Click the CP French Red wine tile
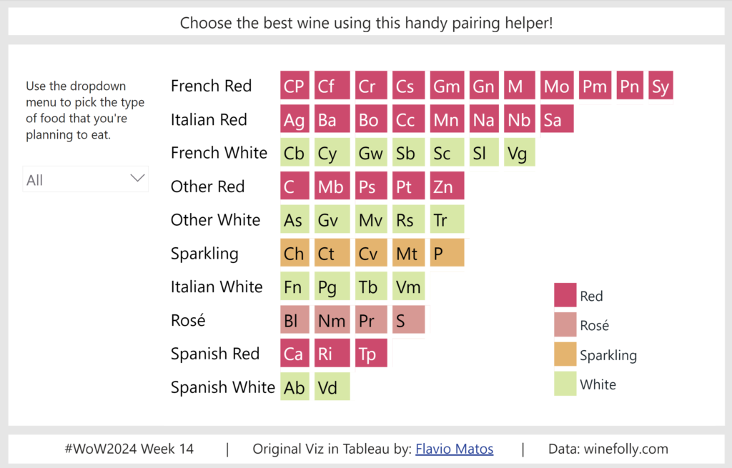The image size is (732, 468). coord(295,86)
